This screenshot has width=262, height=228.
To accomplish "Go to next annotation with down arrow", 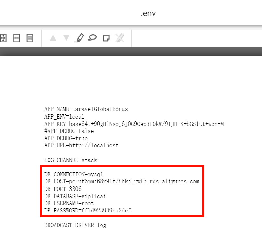I will [x=66, y=38].
